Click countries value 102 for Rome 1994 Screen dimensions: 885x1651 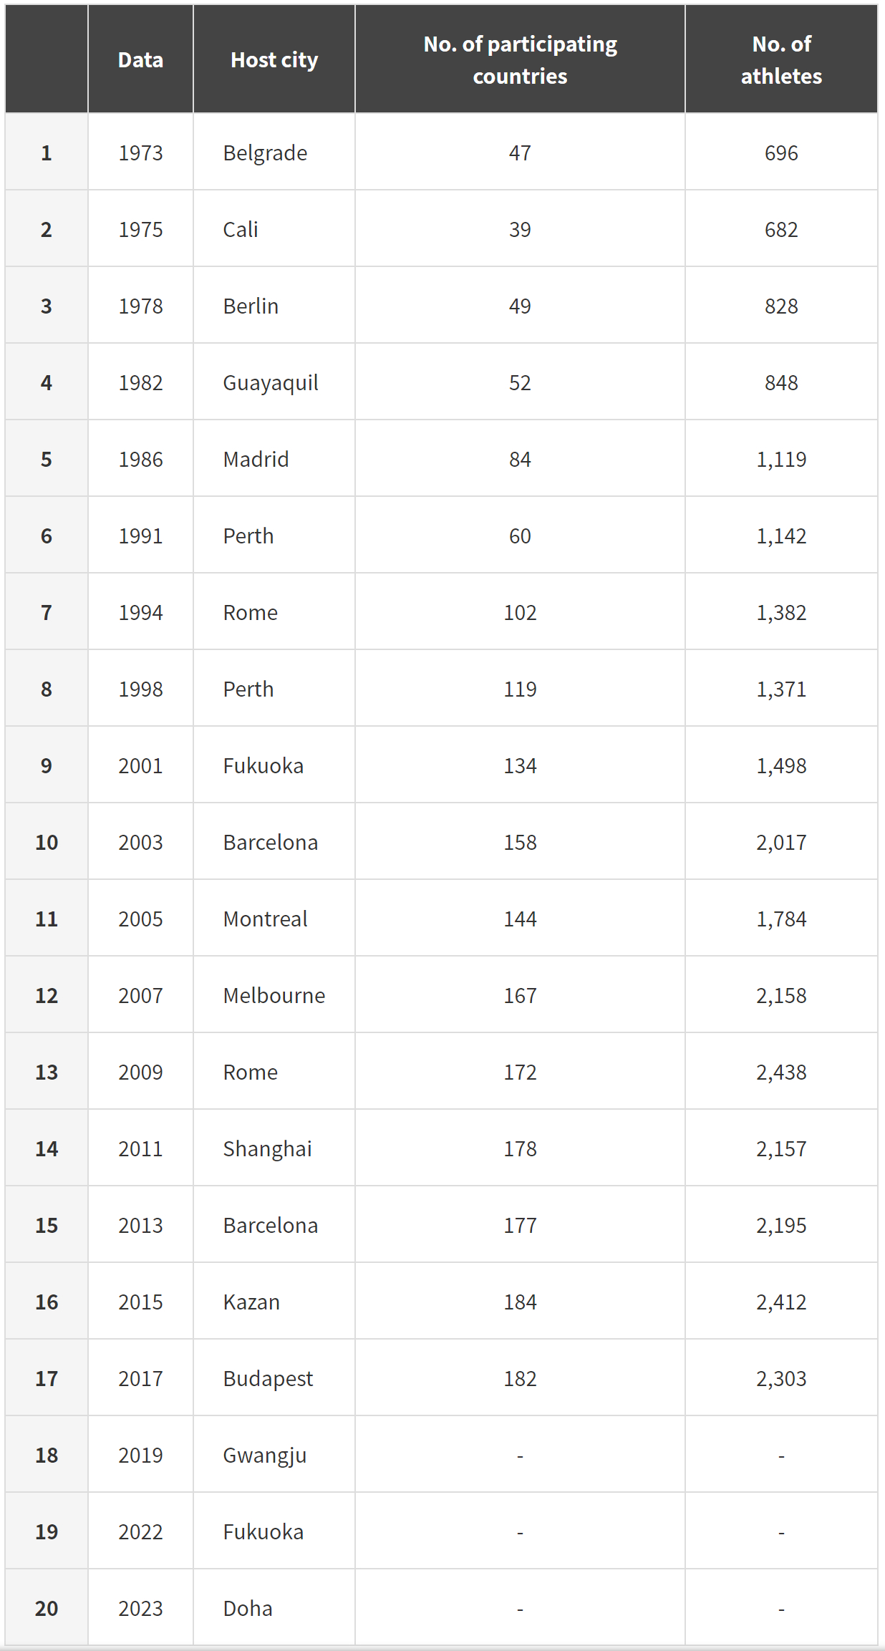(x=520, y=612)
